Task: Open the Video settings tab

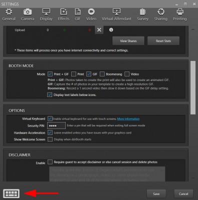Action: [91, 15]
